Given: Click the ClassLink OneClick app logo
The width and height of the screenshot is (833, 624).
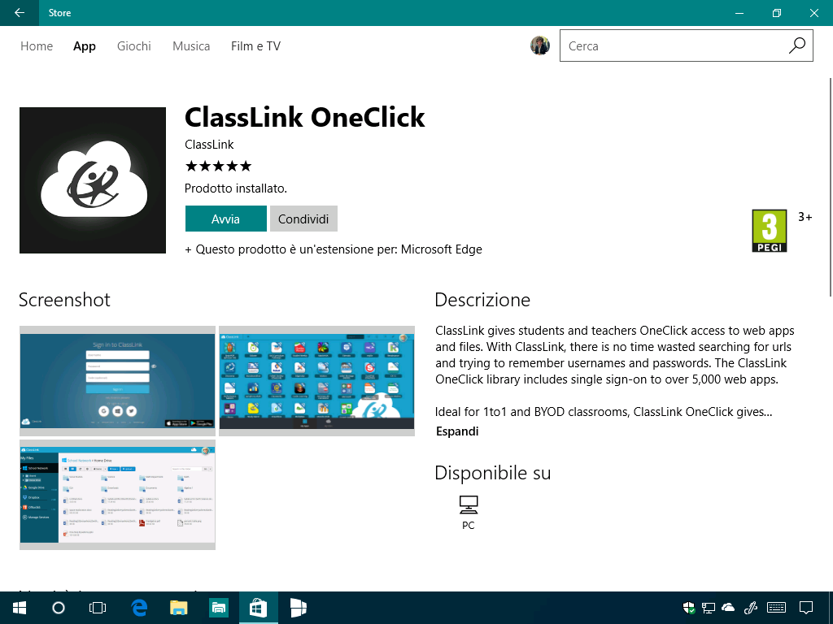Looking at the screenshot, I should coord(93,180).
